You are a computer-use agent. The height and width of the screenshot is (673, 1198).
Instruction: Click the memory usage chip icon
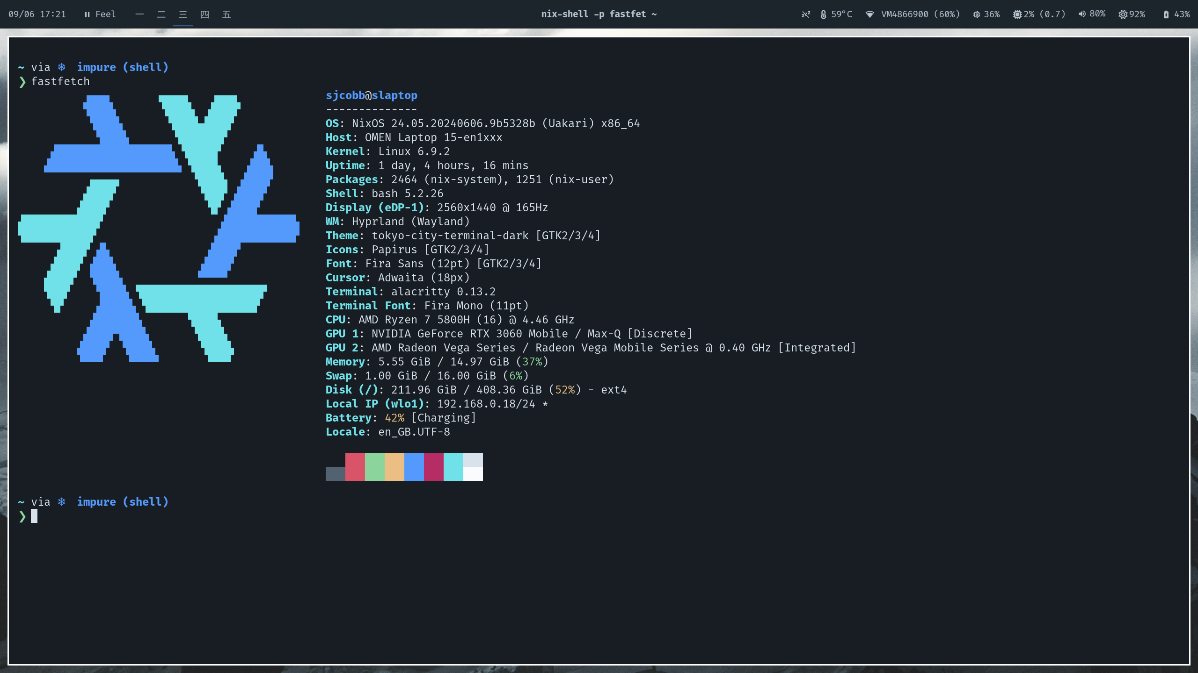(x=976, y=14)
